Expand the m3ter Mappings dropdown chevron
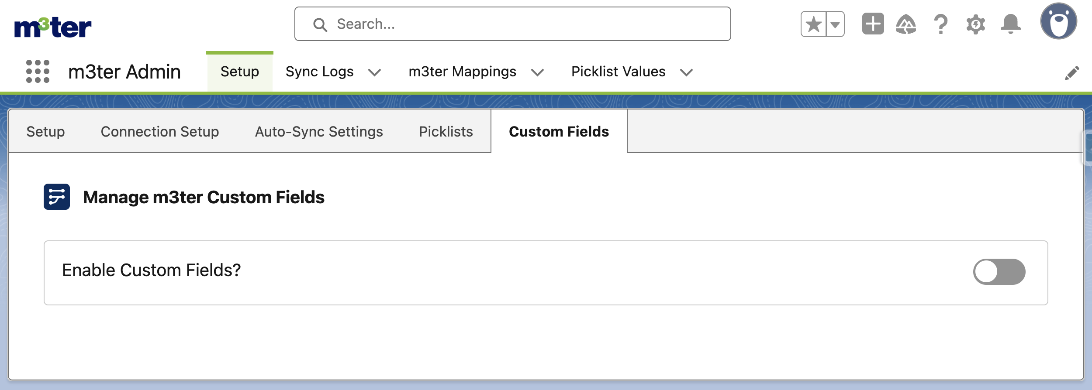Screen dimensions: 1092x390 [537, 72]
